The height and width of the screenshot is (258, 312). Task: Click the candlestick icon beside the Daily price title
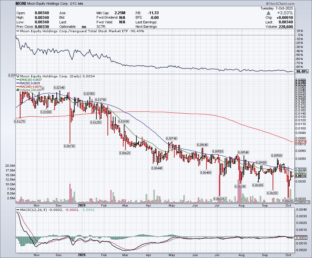click(x=18, y=76)
